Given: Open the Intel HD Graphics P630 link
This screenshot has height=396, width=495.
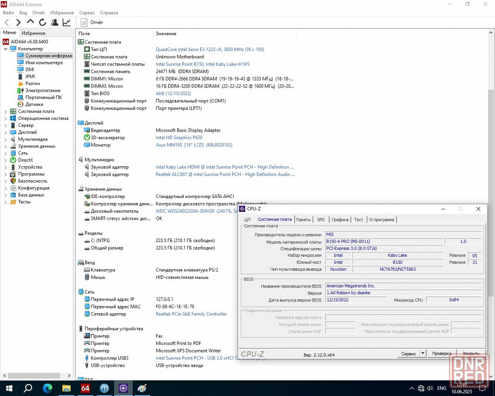Looking at the screenshot, I should coord(179,138).
